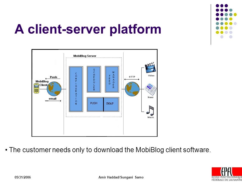Click the IMAP module box

point(111,104)
